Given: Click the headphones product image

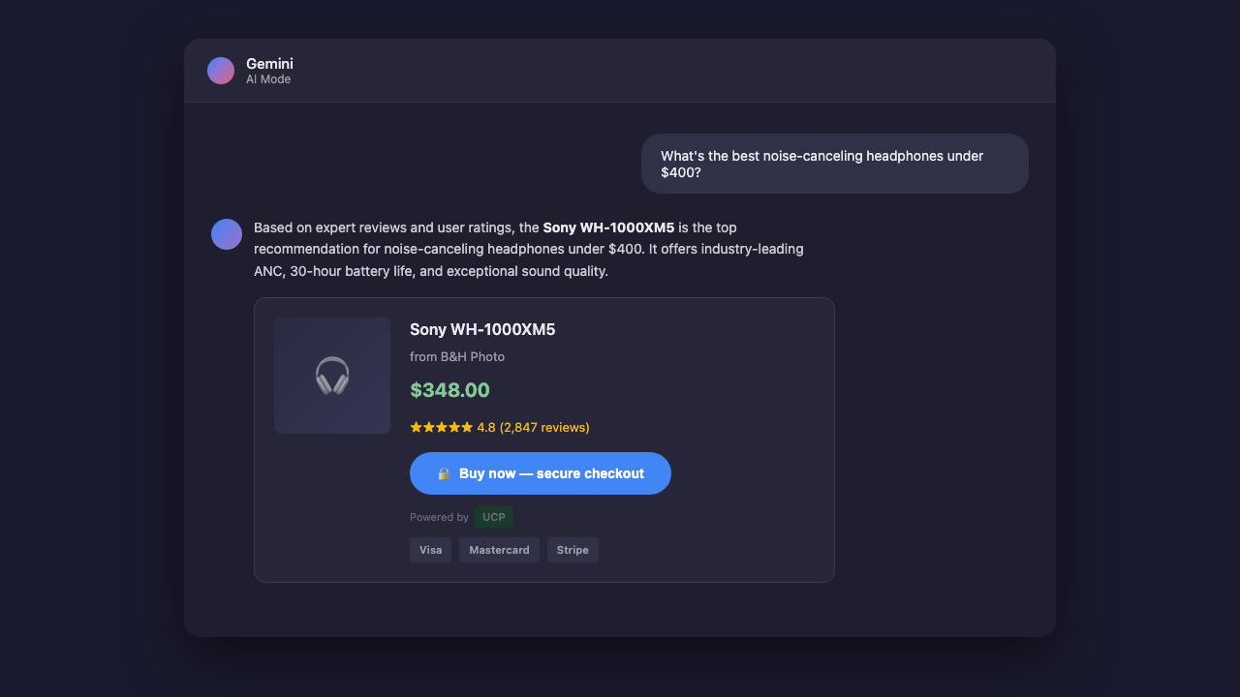Looking at the screenshot, I should click(x=331, y=376).
